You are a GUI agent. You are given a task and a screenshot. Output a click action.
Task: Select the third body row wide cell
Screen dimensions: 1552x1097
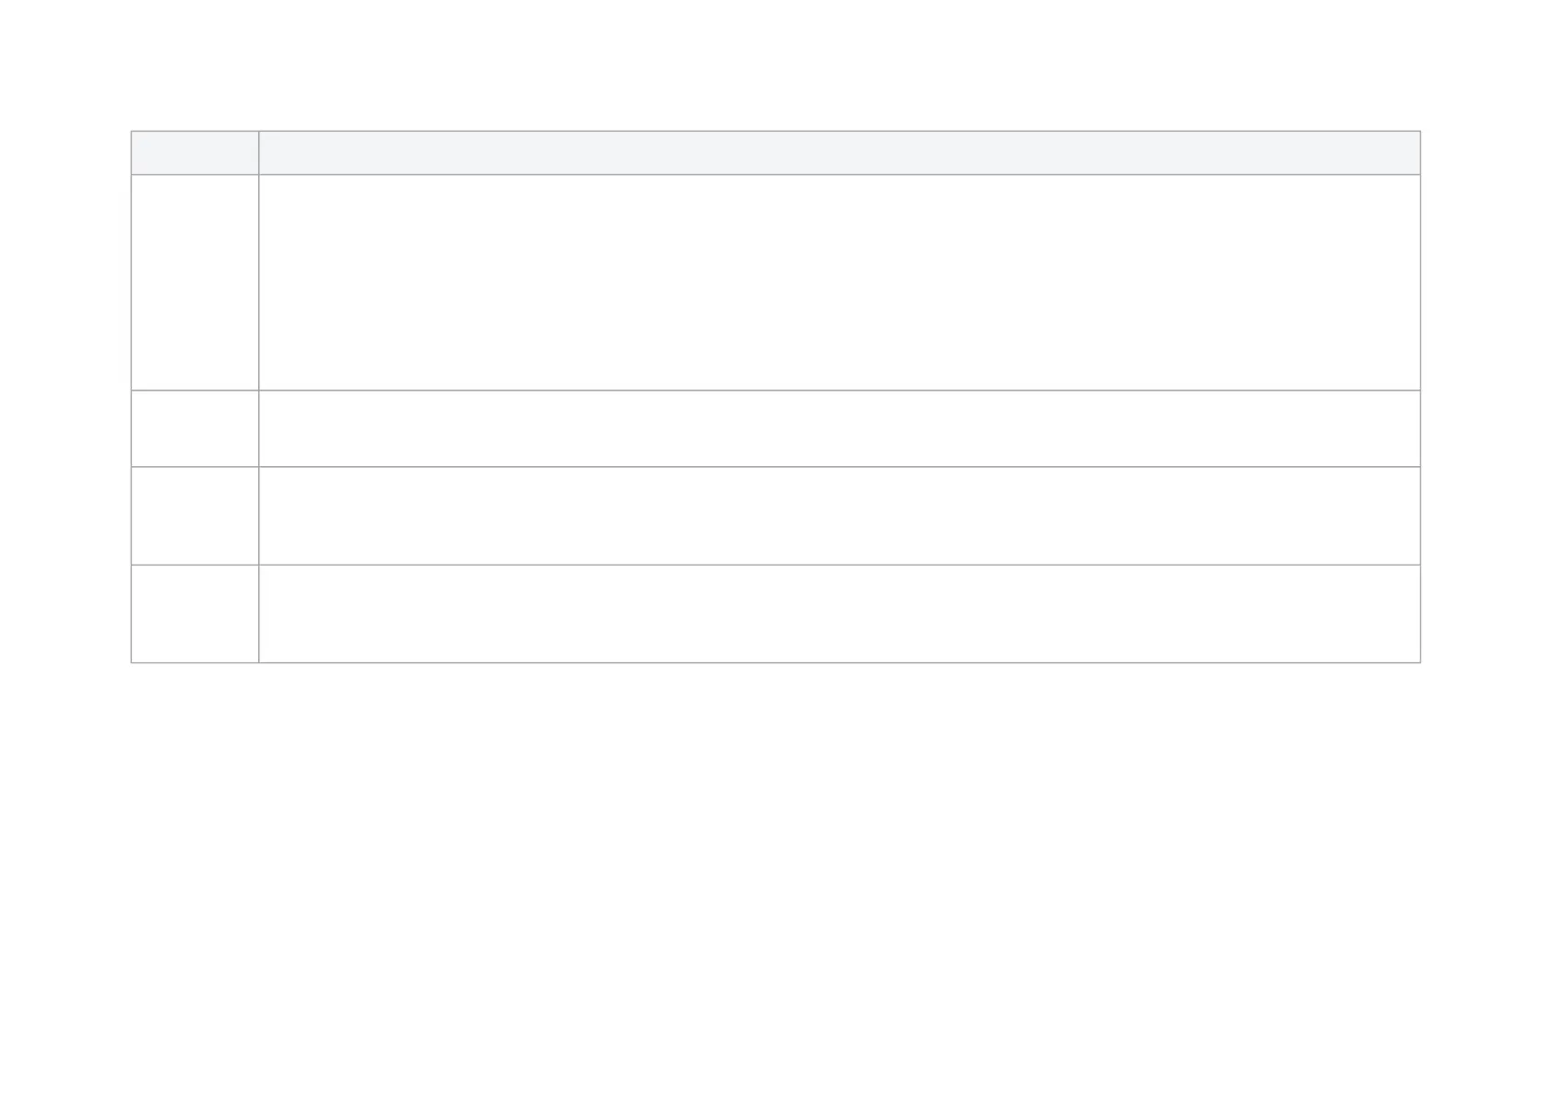click(x=840, y=516)
